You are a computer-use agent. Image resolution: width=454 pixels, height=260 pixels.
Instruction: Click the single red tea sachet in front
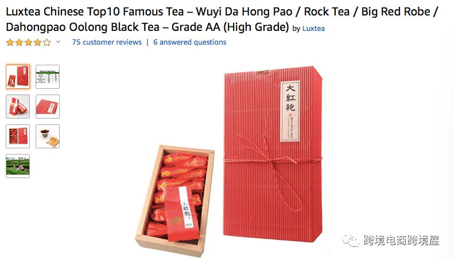(182, 214)
